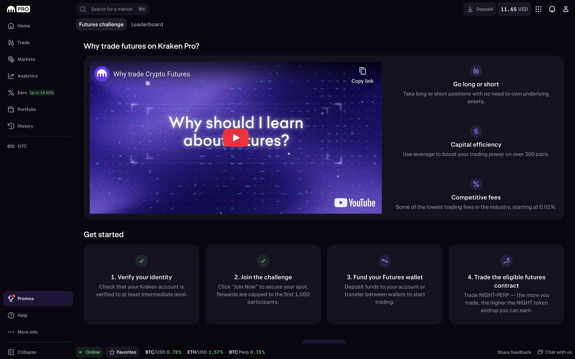Go to Portfolio in the sidebar
The width and height of the screenshot is (575, 359).
(26, 109)
